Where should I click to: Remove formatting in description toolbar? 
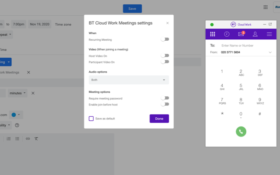(x=36, y=139)
